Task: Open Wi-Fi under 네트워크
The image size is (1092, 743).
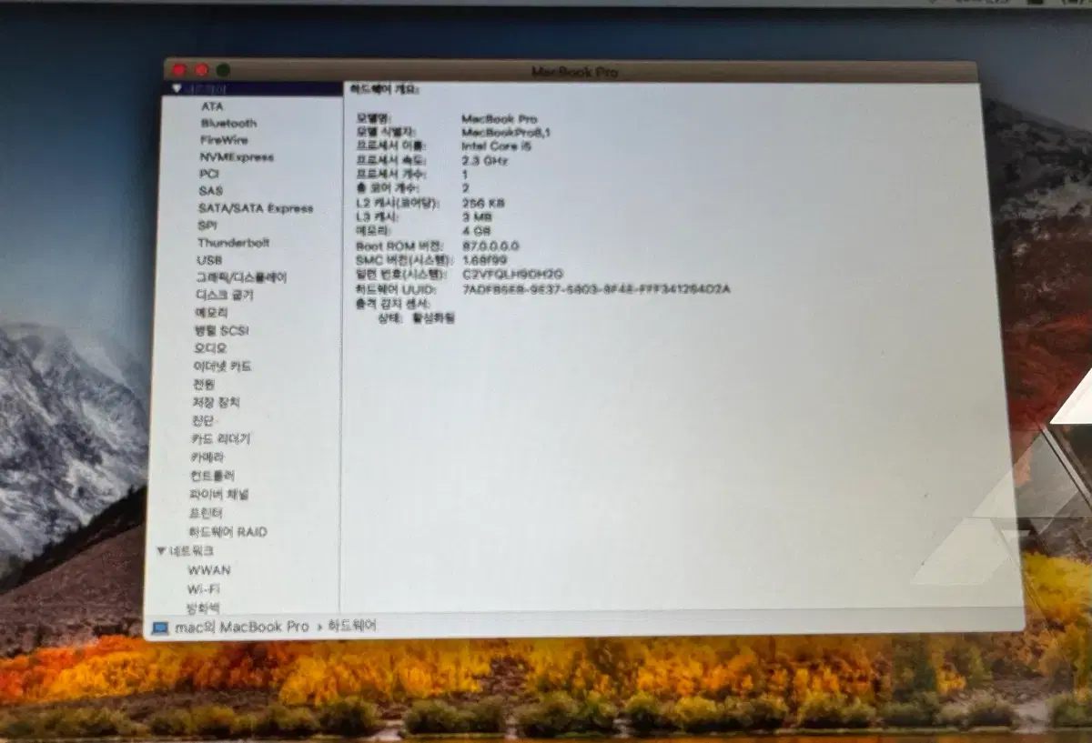Action: pyautogui.click(x=204, y=589)
